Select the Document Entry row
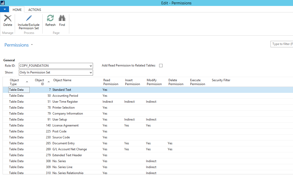The width and height of the screenshot is (293, 180). pyautogui.click(x=63, y=143)
